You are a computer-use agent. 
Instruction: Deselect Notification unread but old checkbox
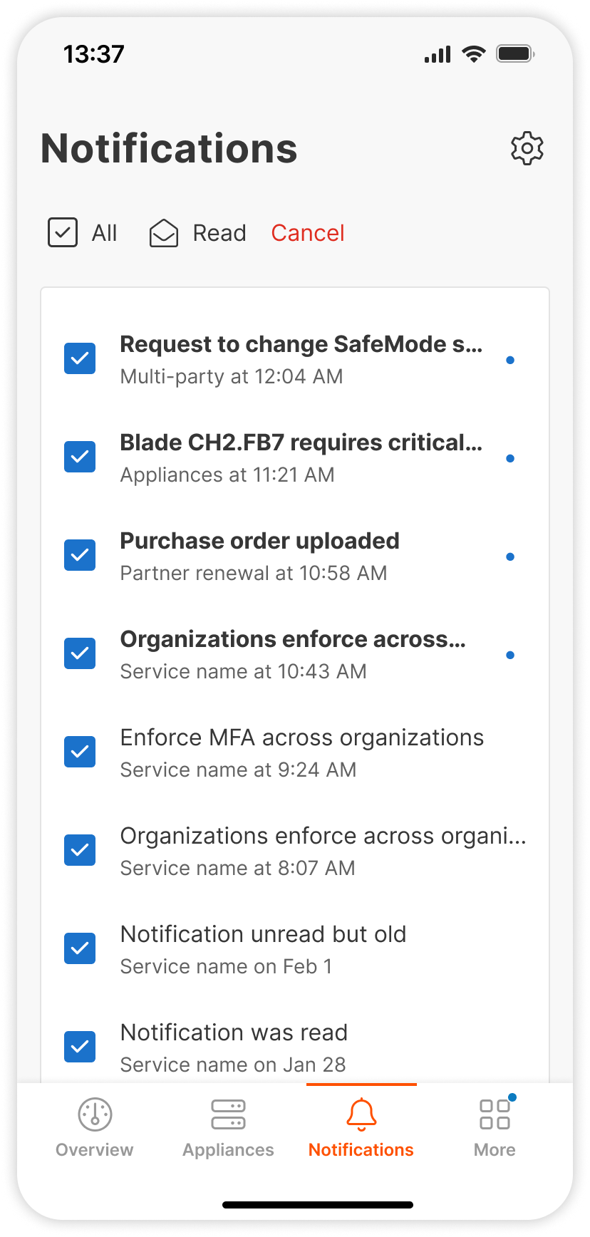[x=80, y=948]
